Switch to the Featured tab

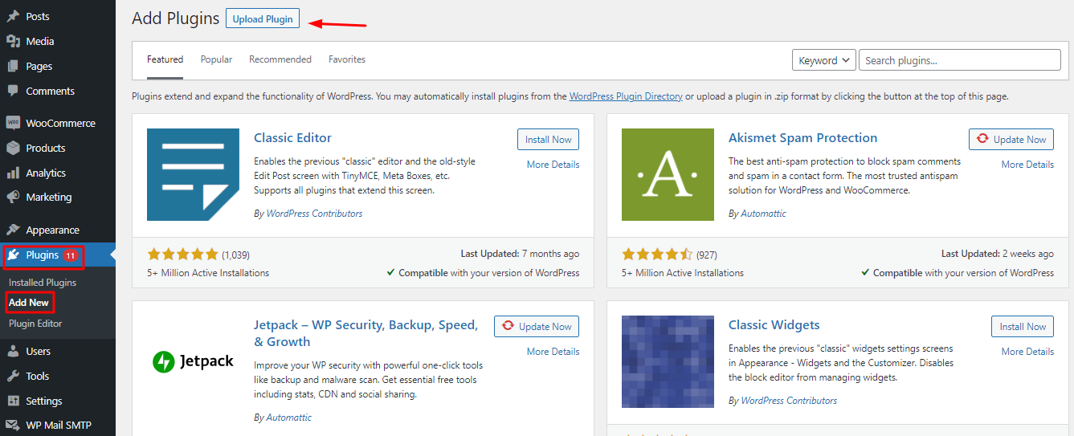tap(165, 59)
